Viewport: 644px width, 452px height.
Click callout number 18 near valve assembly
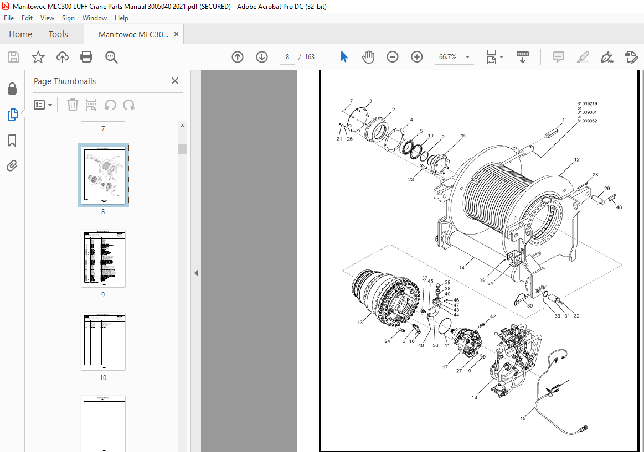click(475, 397)
